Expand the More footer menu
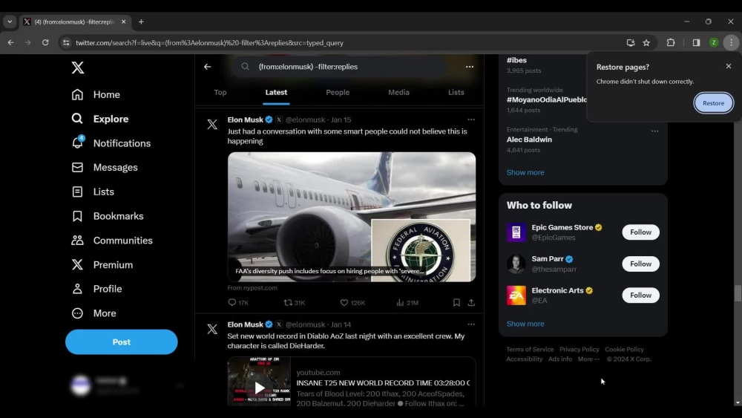 [x=588, y=359]
